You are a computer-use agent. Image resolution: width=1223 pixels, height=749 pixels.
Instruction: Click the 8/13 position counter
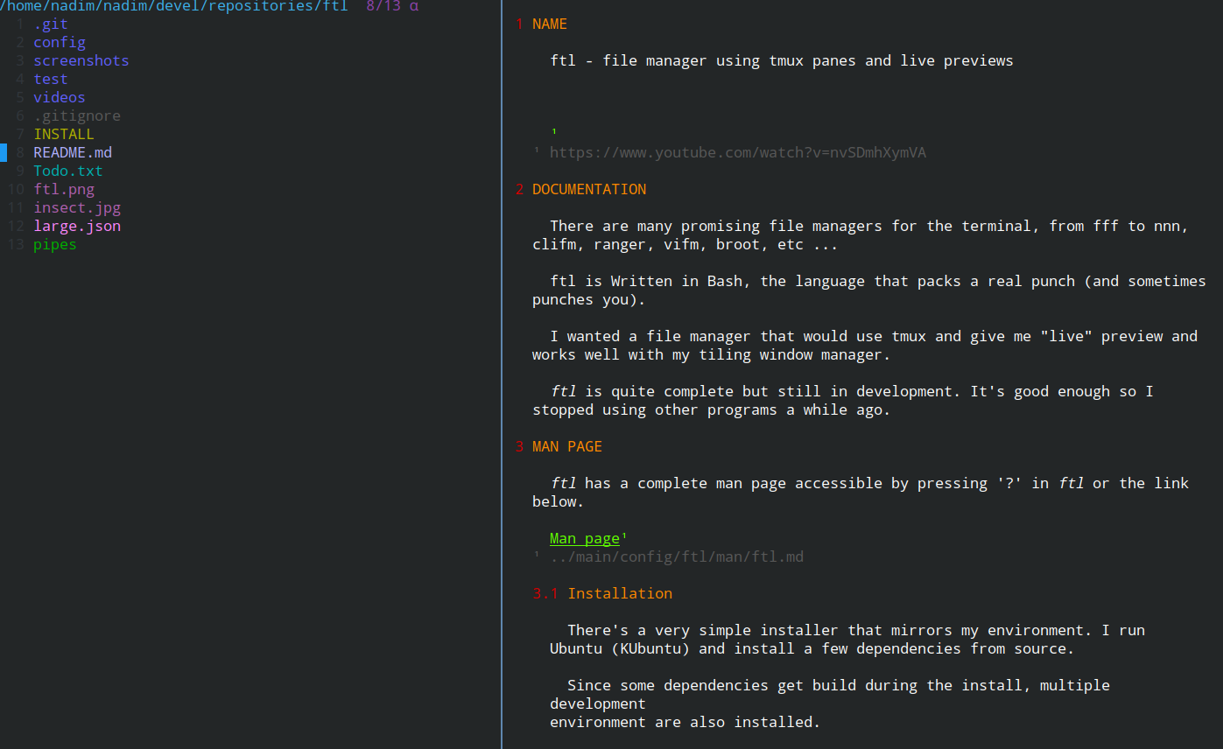383,6
